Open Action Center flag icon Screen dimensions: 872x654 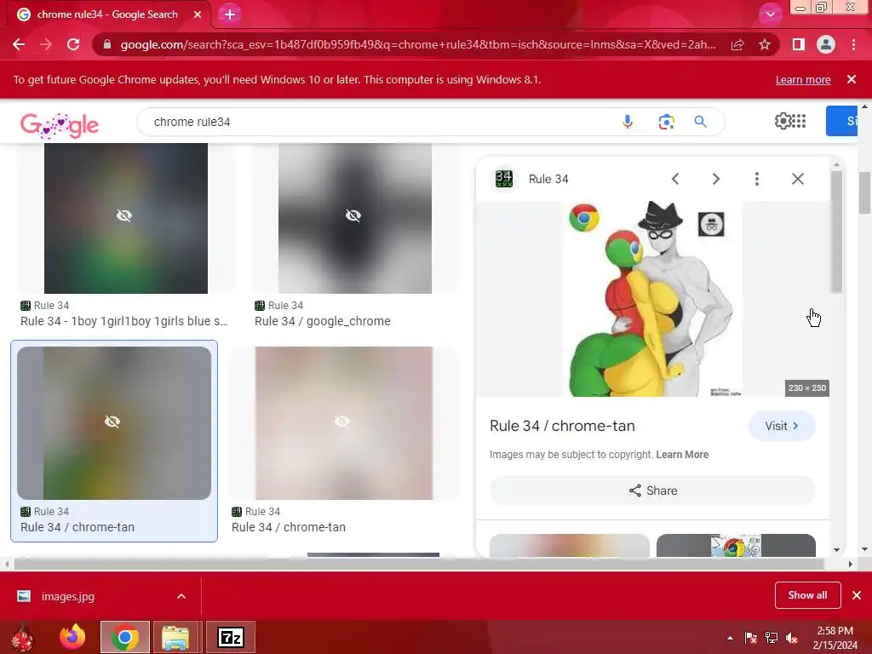[x=750, y=638]
